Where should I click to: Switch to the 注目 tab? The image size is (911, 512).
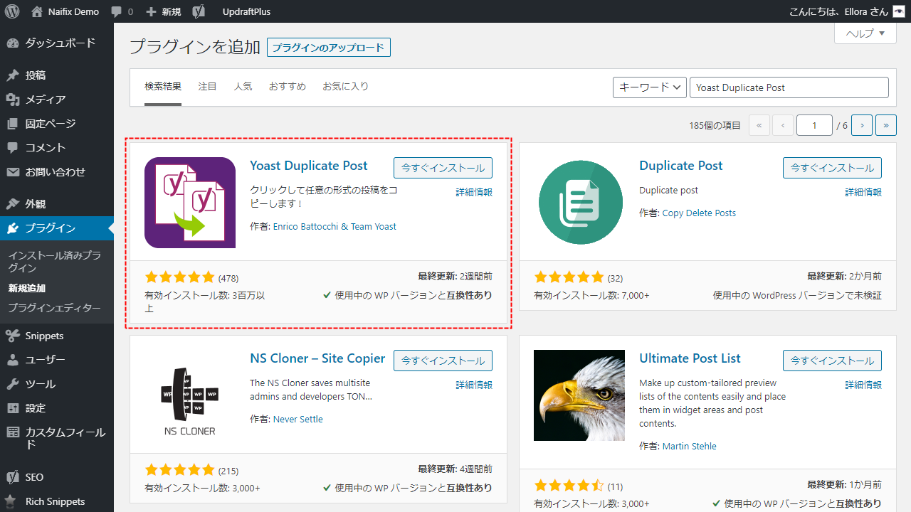[x=208, y=87]
